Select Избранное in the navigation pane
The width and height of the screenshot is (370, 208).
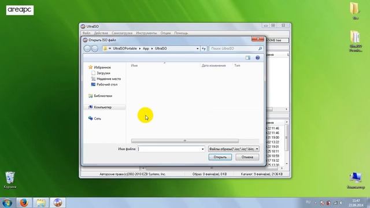click(102, 68)
